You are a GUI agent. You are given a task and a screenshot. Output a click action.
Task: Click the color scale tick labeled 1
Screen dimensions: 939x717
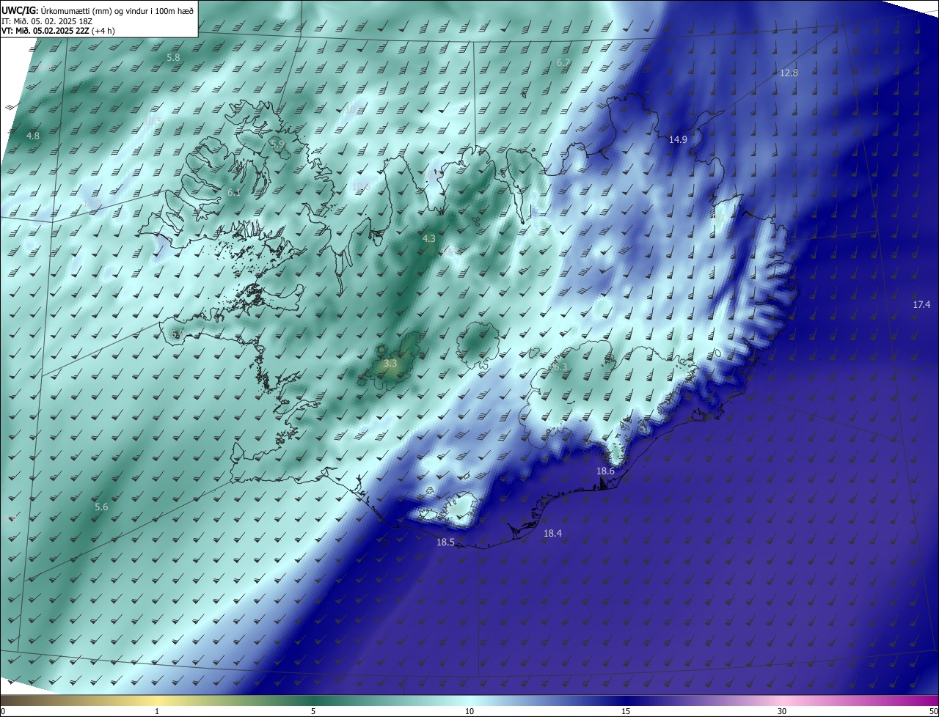coord(157,711)
